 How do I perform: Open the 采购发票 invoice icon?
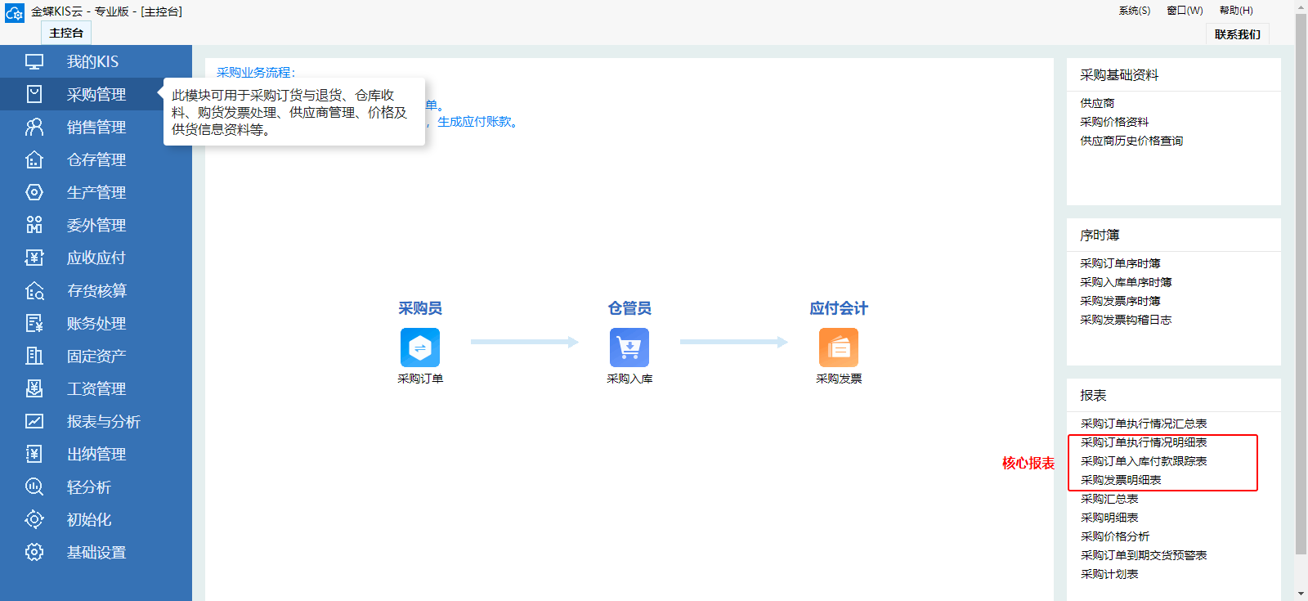839,348
